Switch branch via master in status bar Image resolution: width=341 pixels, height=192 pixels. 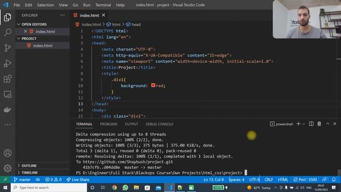click(x=22, y=180)
